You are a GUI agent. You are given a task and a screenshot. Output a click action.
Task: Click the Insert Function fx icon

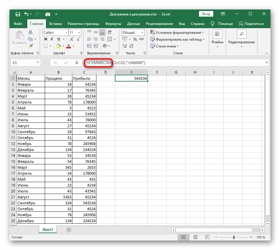[x=77, y=63]
